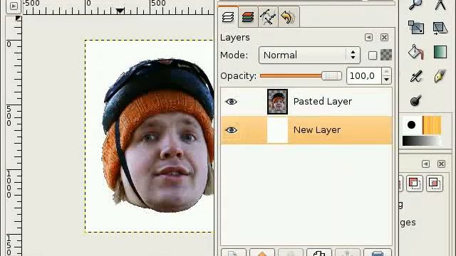
Task: Hide the New Layer using its eye icon
Action: (x=231, y=130)
